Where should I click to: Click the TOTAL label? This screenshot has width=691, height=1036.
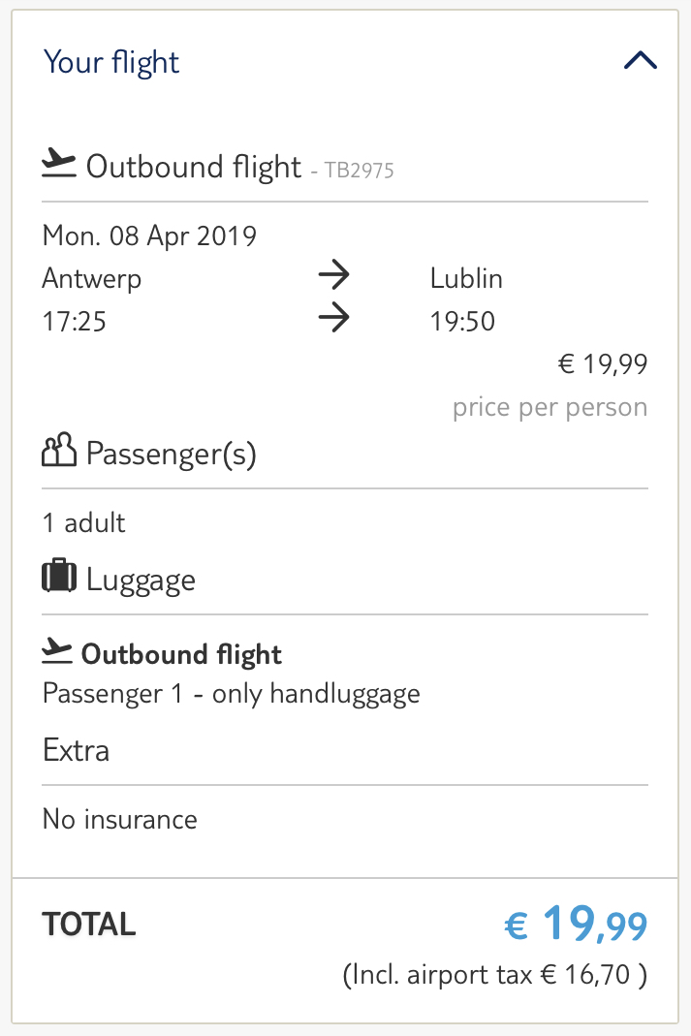click(89, 925)
